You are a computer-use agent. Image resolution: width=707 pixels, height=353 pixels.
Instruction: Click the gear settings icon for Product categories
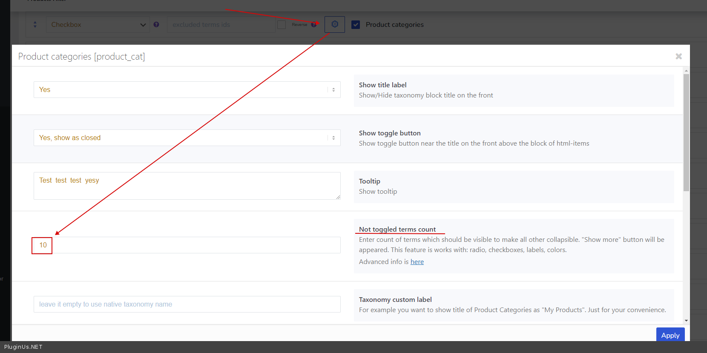click(335, 25)
